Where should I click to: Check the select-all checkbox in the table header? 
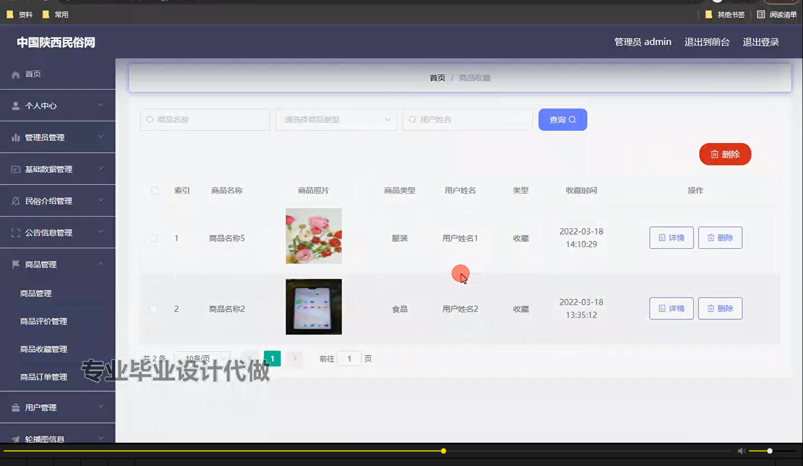point(154,190)
